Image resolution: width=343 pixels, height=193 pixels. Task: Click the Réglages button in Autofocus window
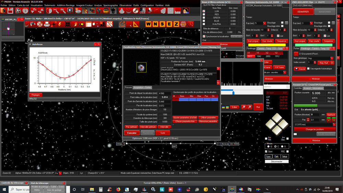pos(36,95)
